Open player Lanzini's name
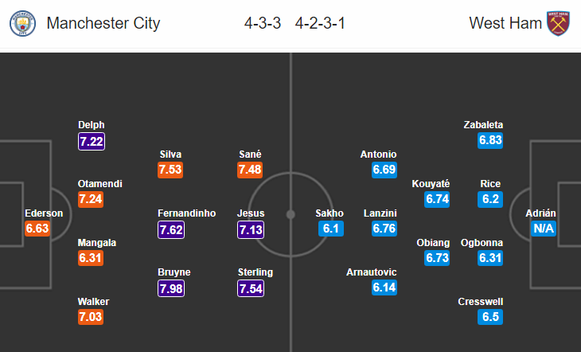This screenshot has height=352, width=581. click(x=380, y=213)
